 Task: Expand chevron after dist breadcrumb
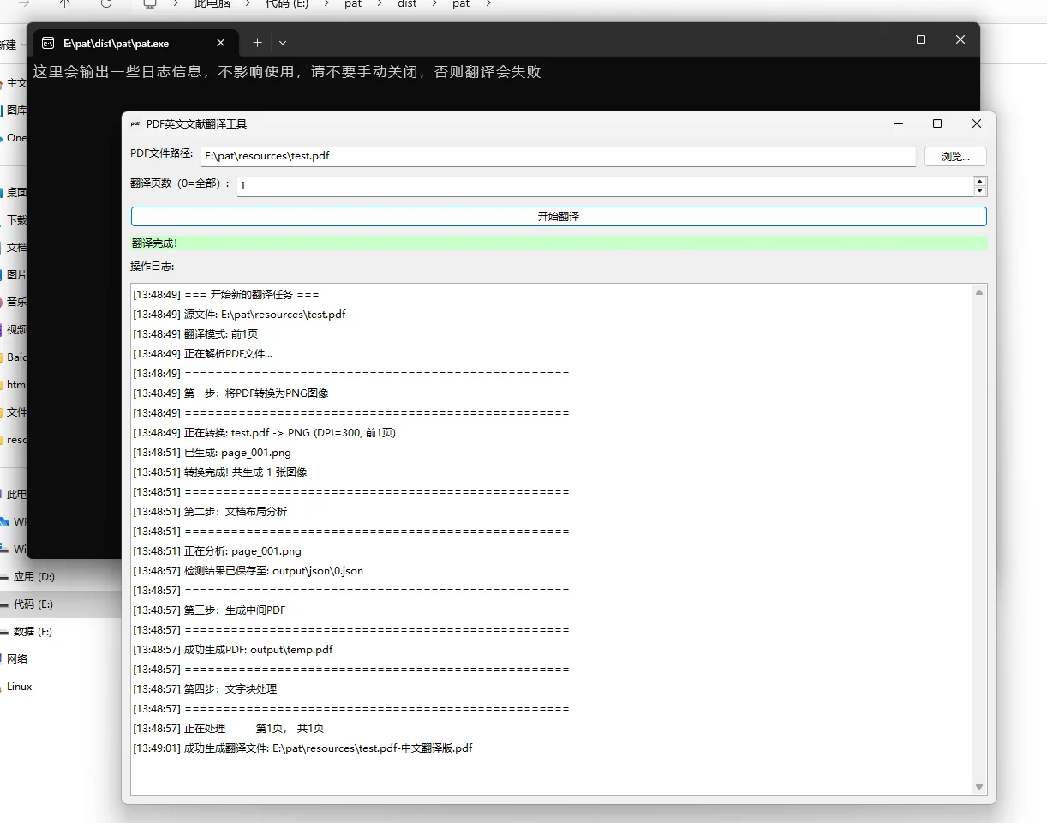tap(434, 4)
